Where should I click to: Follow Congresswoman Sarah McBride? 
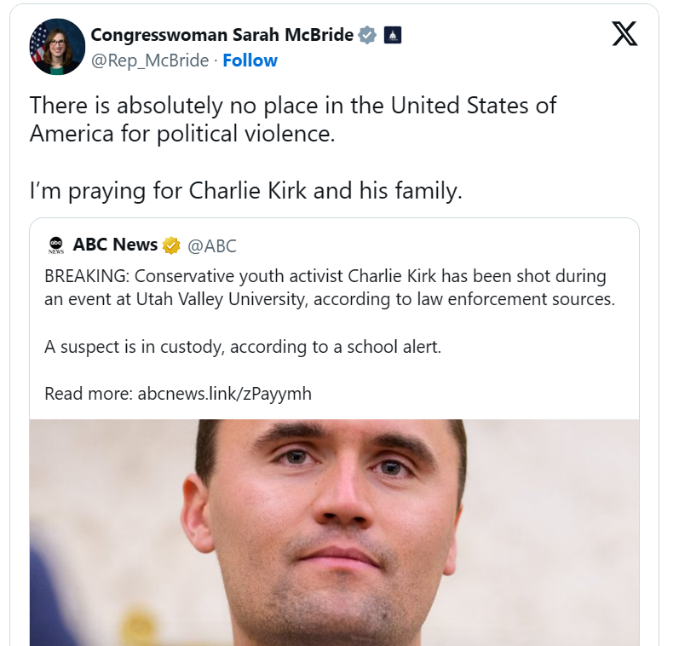pos(250,61)
